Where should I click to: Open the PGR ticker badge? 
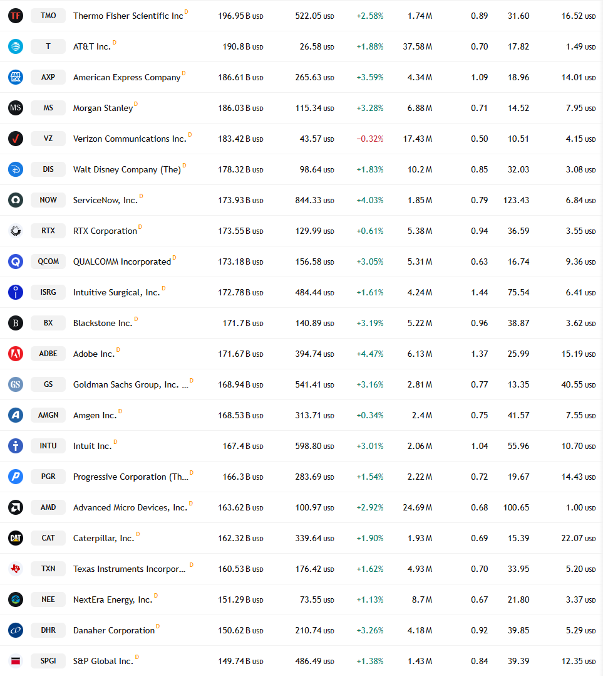[48, 477]
